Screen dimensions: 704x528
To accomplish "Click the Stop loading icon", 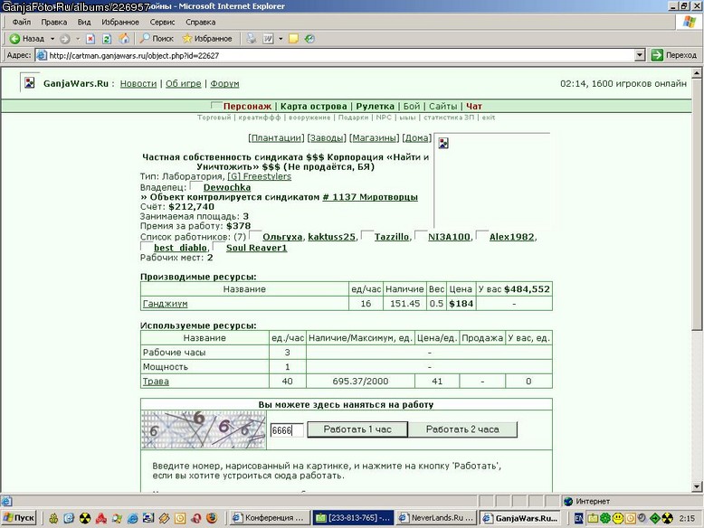I will (90, 39).
